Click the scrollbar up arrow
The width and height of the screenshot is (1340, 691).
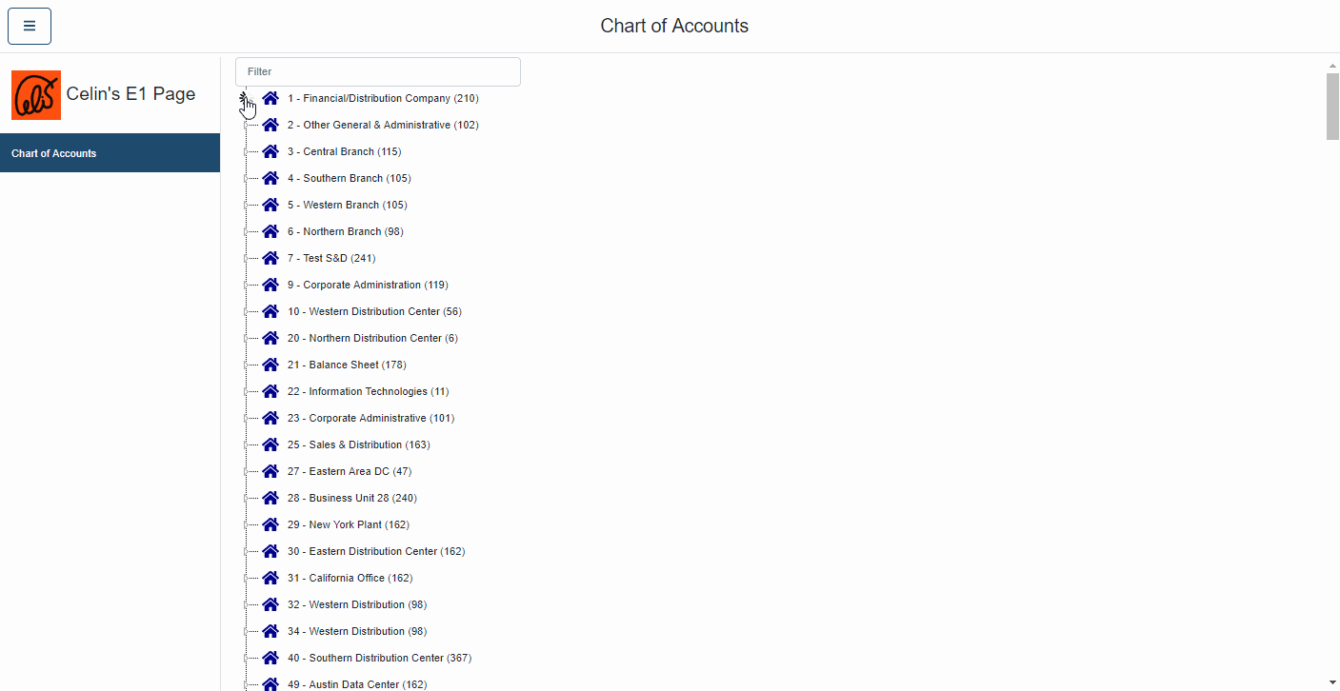(x=1332, y=66)
